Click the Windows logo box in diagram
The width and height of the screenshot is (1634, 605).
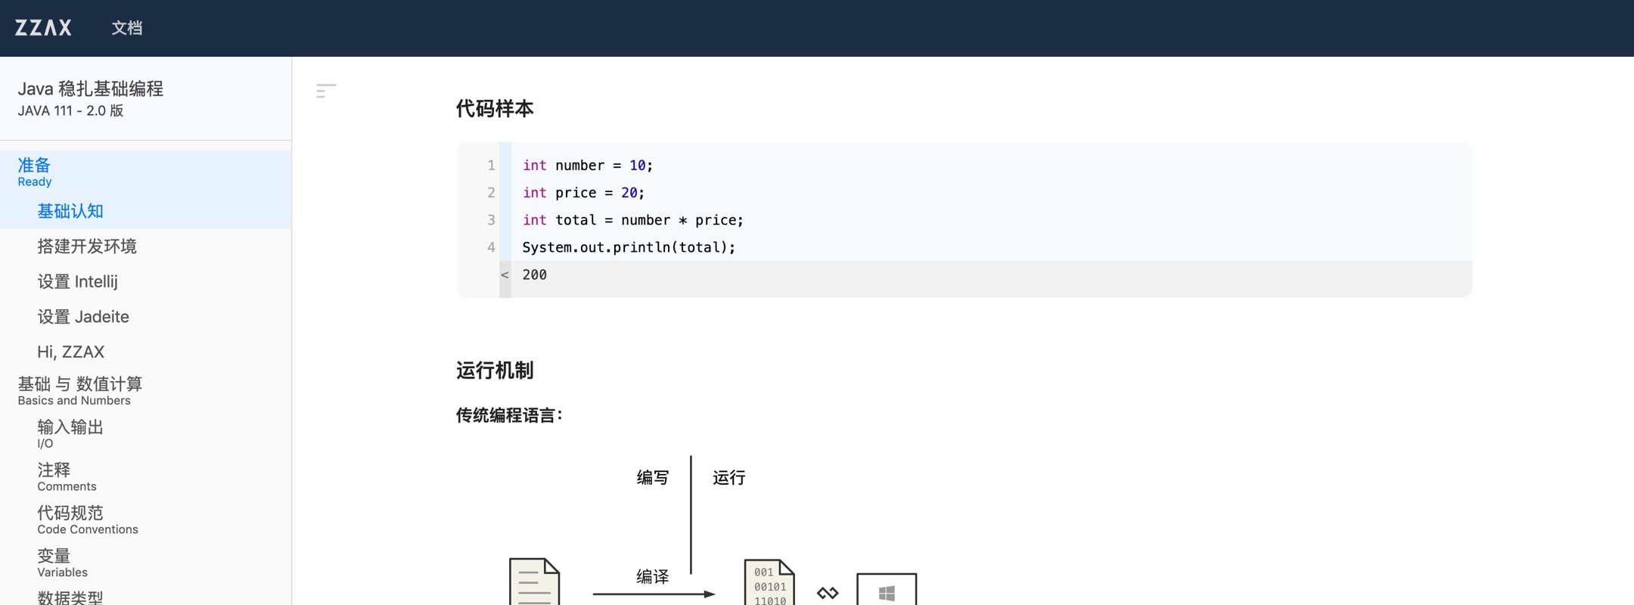[x=887, y=590]
